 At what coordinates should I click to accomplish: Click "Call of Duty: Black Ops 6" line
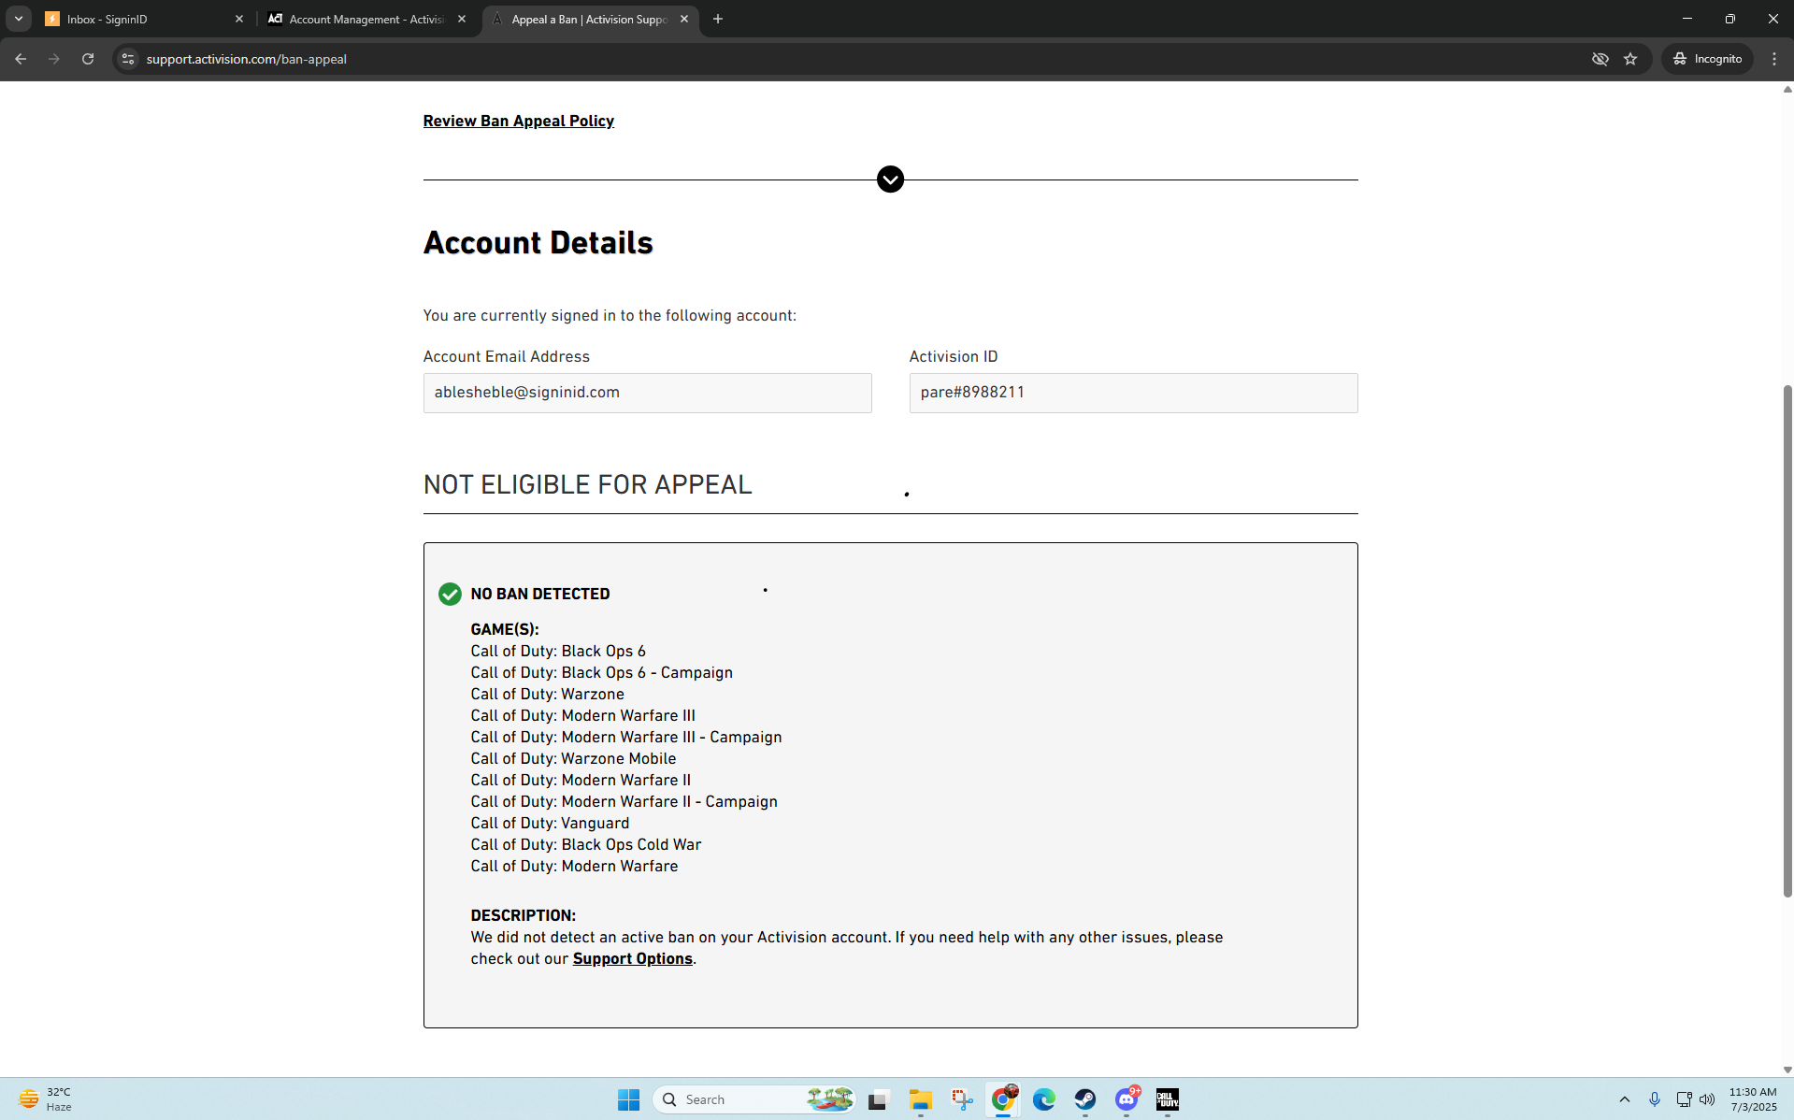pos(558,651)
